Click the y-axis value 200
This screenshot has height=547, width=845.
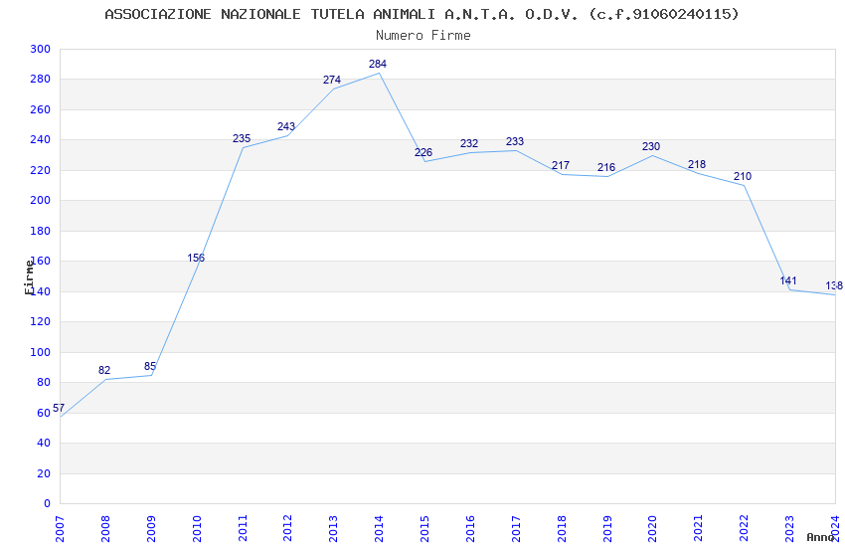pos(41,201)
